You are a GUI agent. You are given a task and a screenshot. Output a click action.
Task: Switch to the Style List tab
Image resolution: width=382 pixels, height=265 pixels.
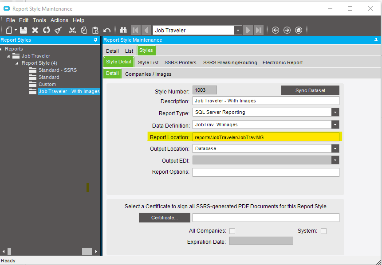coord(148,62)
